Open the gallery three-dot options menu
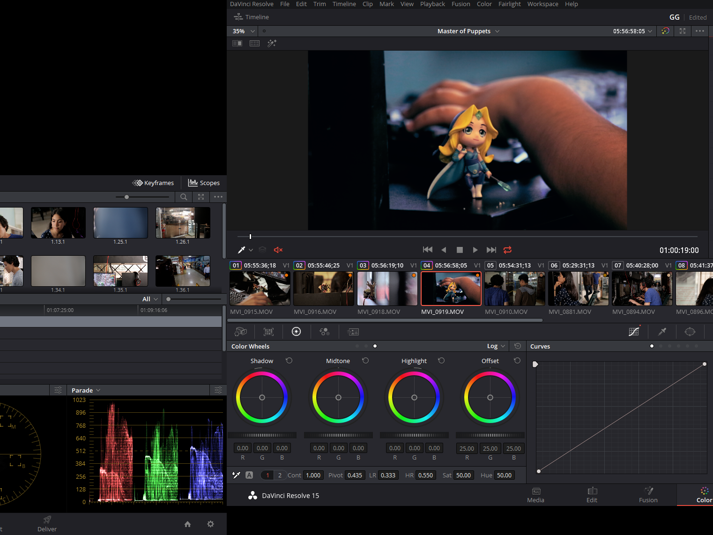Image resolution: width=713 pixels, height=535 pixels. (218, 197)
